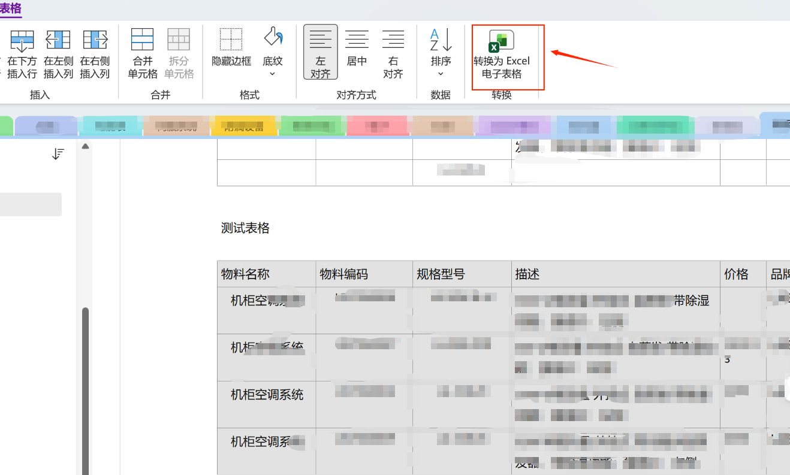
Task: Merge cells with 合并单元格
Action: 143,54
